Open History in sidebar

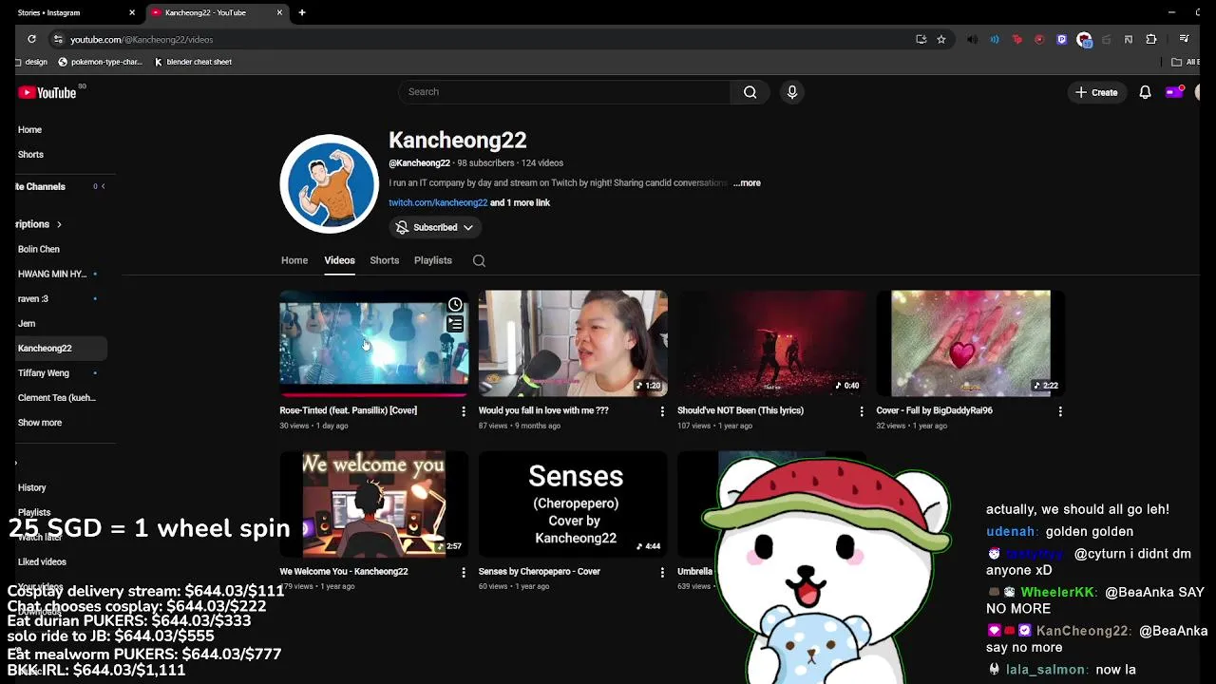pyautogui.click(x=31, y=487)
